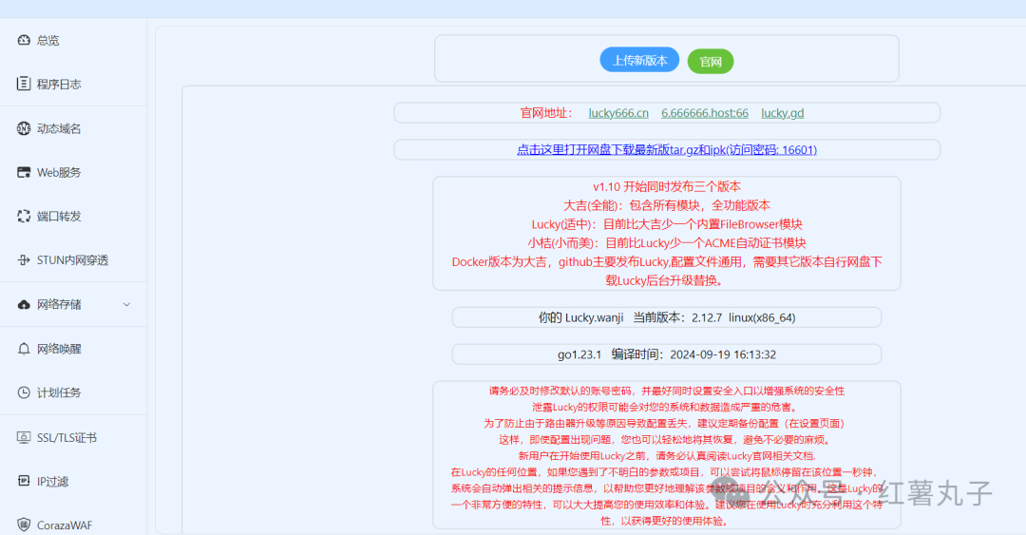Click the 请务必及时修改默认的账号密码 warning line

(667, 391)
